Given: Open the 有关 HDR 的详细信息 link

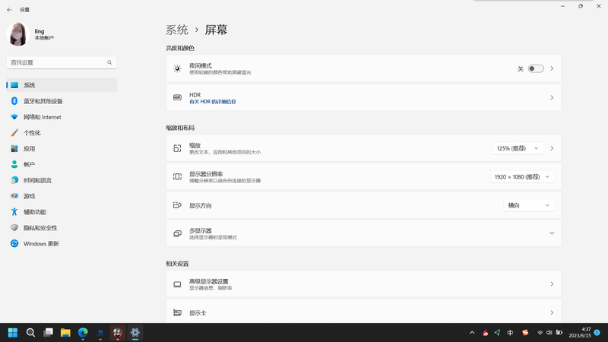Looking at the screenshot, I should coord(213,102).
